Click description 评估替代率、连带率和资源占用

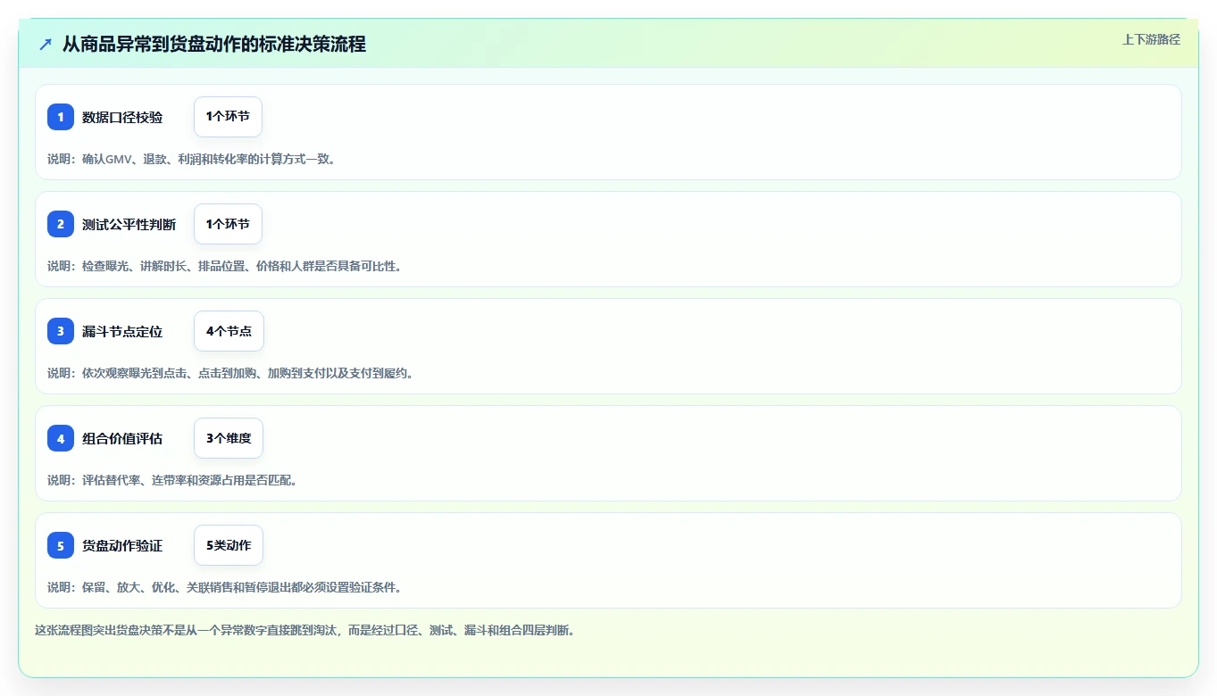coord(172,480)
